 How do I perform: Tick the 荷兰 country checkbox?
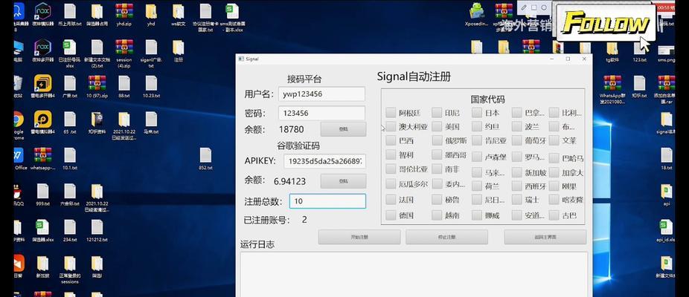(477, 186)
